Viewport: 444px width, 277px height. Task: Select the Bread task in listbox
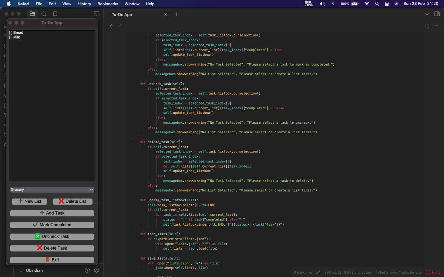16,33
